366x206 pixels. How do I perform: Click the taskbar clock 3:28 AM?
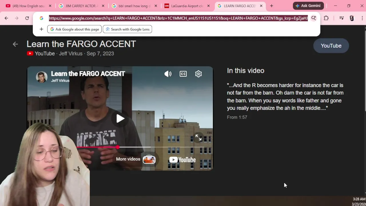(x=359, y=199)
